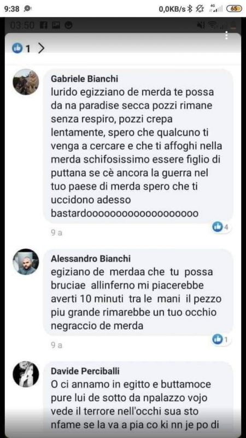Visit Gabriele Bianchi's profile name link

(x=85, y=79)
